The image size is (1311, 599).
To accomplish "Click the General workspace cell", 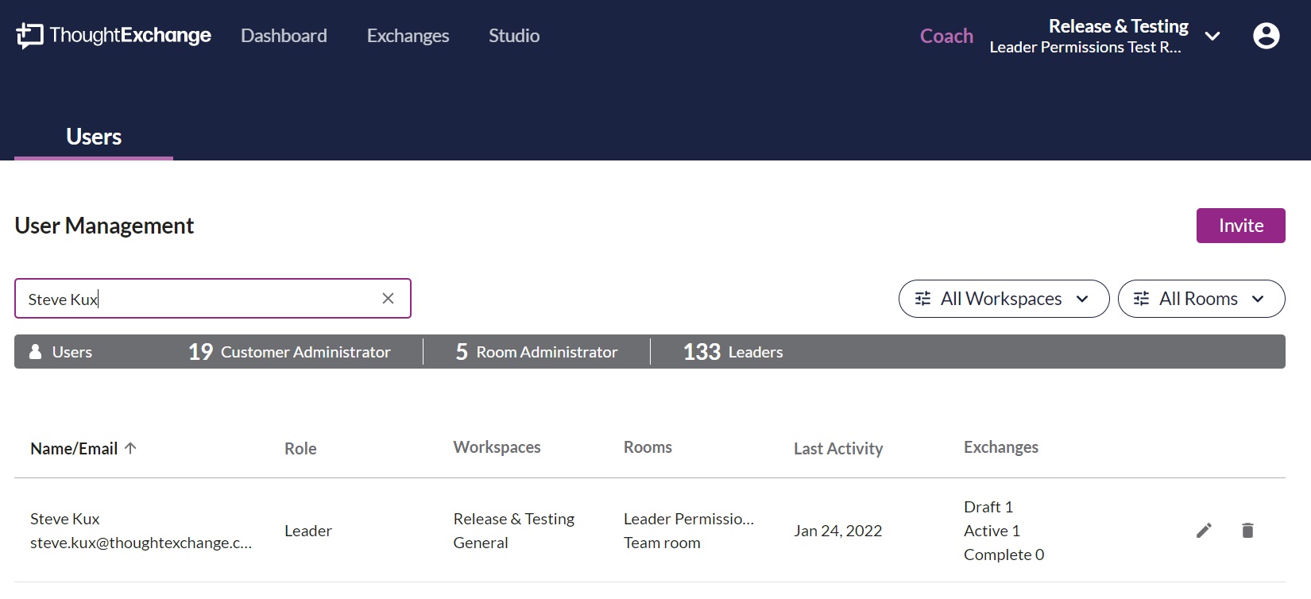I will 480,543.
